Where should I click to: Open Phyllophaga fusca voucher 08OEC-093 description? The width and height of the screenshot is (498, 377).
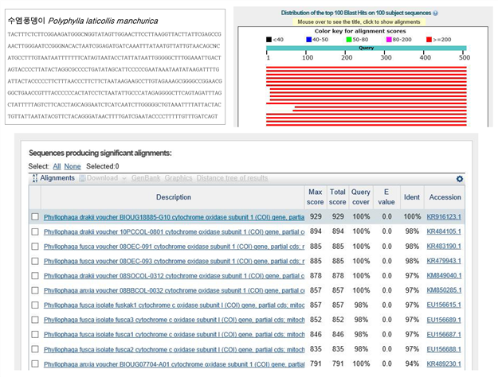174,261
